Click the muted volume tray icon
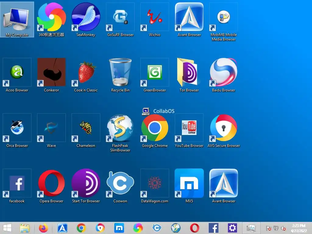The height and width of the screenshot is (234, 312). pos(283,228)
